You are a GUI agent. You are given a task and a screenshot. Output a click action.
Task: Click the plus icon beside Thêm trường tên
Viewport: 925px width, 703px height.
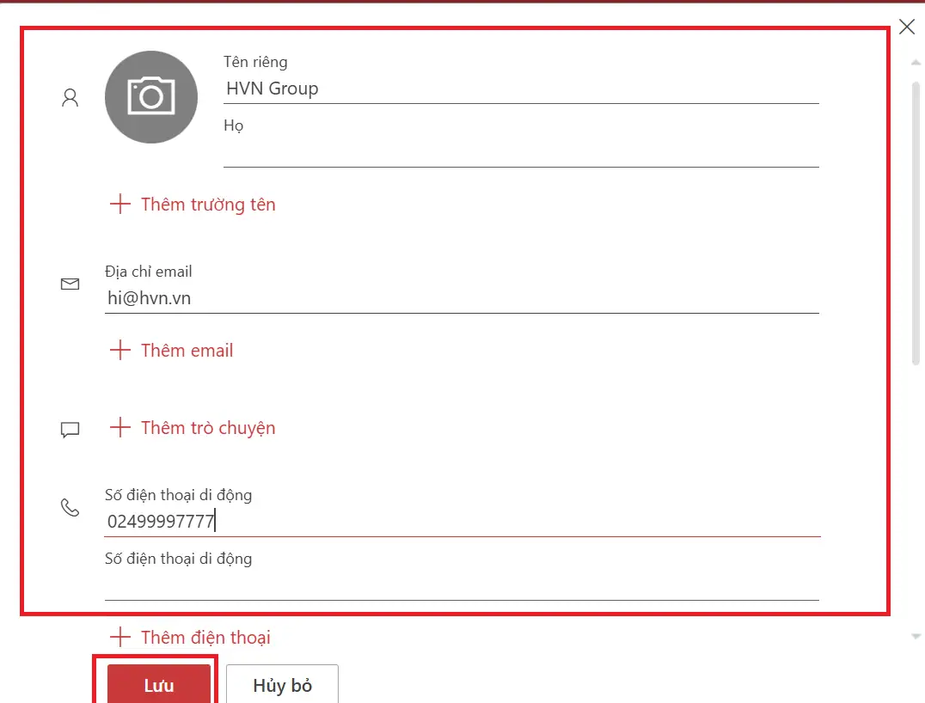[119, 204]
